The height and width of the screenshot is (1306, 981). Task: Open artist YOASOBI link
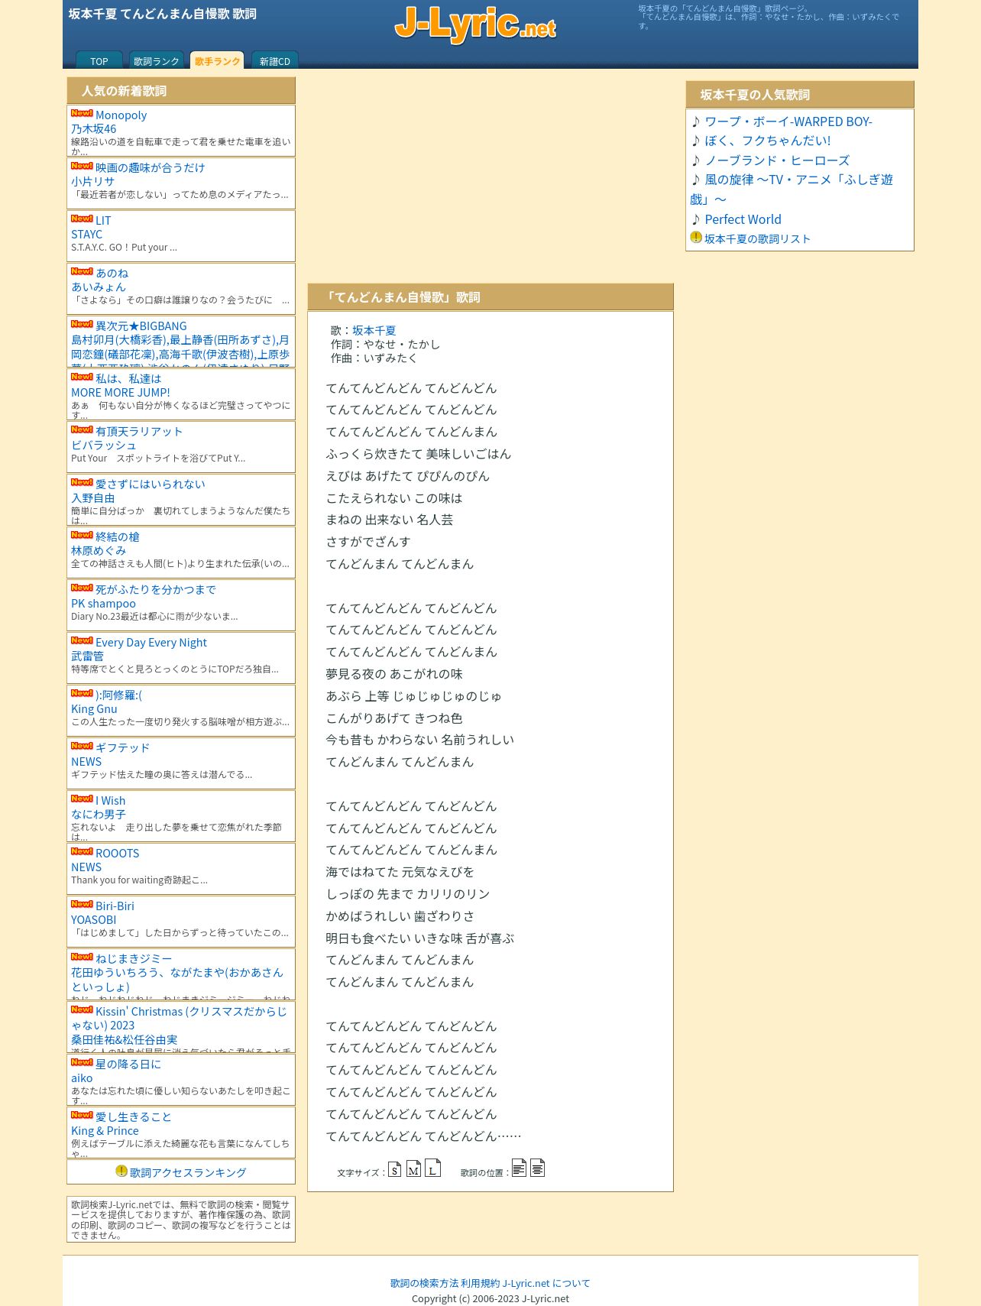[x=94, y=920]
